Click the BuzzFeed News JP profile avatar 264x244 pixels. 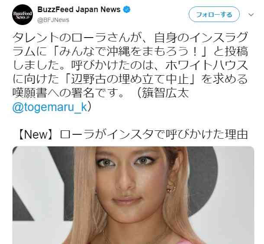click(x=23, y=15)
